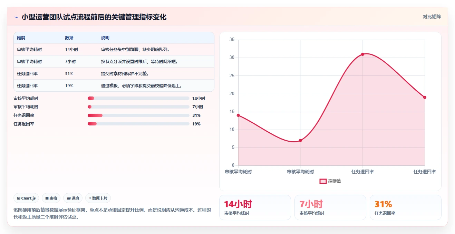Open the 7小时 data card
The width and height of the screenshot is (455, 234).
(x=330, y=207)
